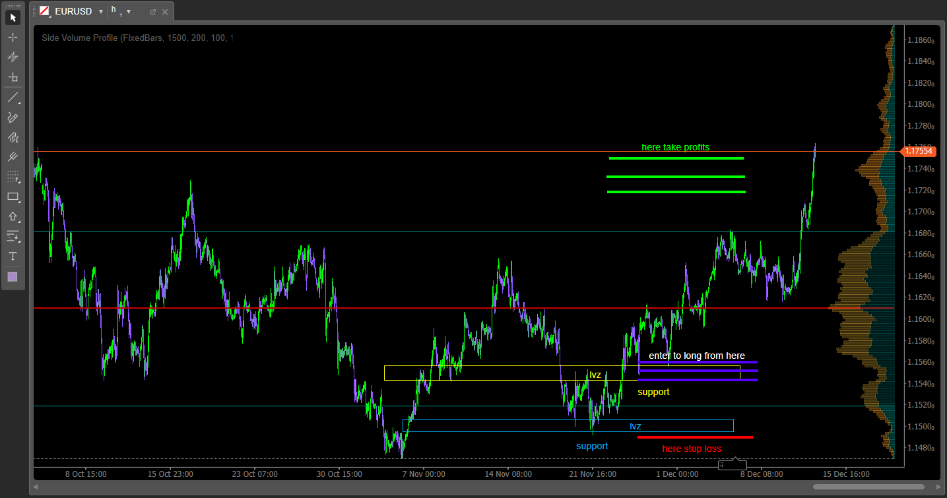Viewport: 947px width, 498px height.
Task: Pick the pencil freehand drawing tool
Action: pyautogui.click(x=13, y=117)
